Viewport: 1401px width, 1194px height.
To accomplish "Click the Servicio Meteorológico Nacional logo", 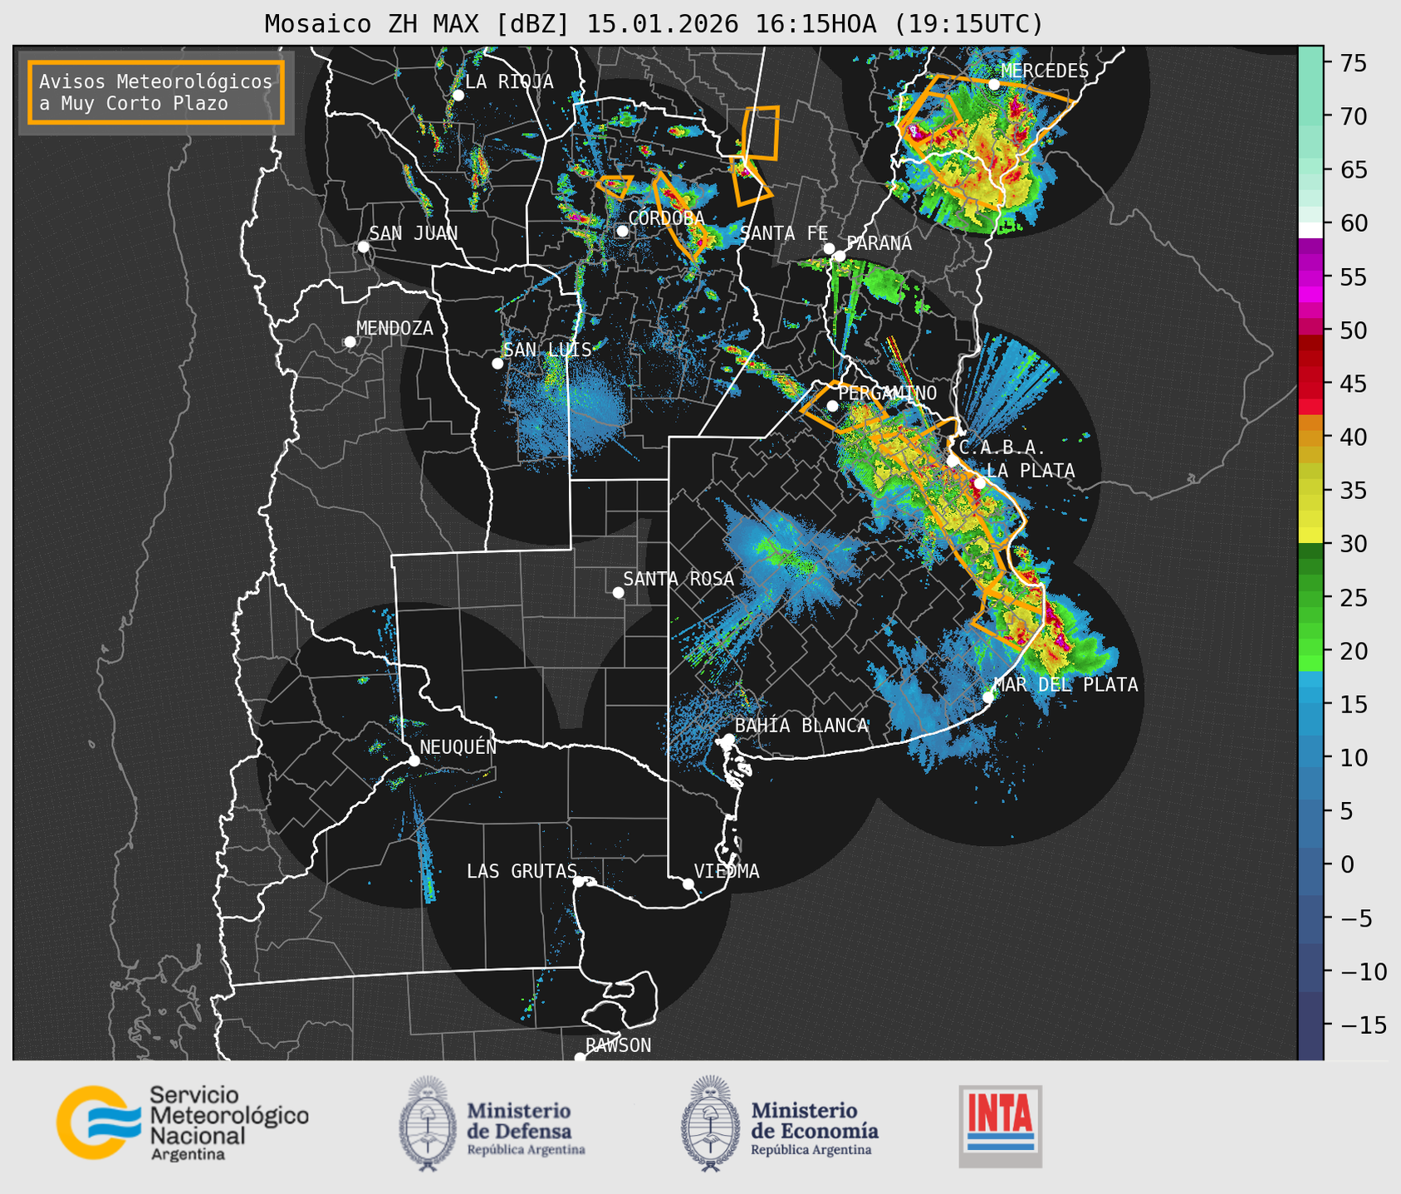I will [x=182, y=1123].
